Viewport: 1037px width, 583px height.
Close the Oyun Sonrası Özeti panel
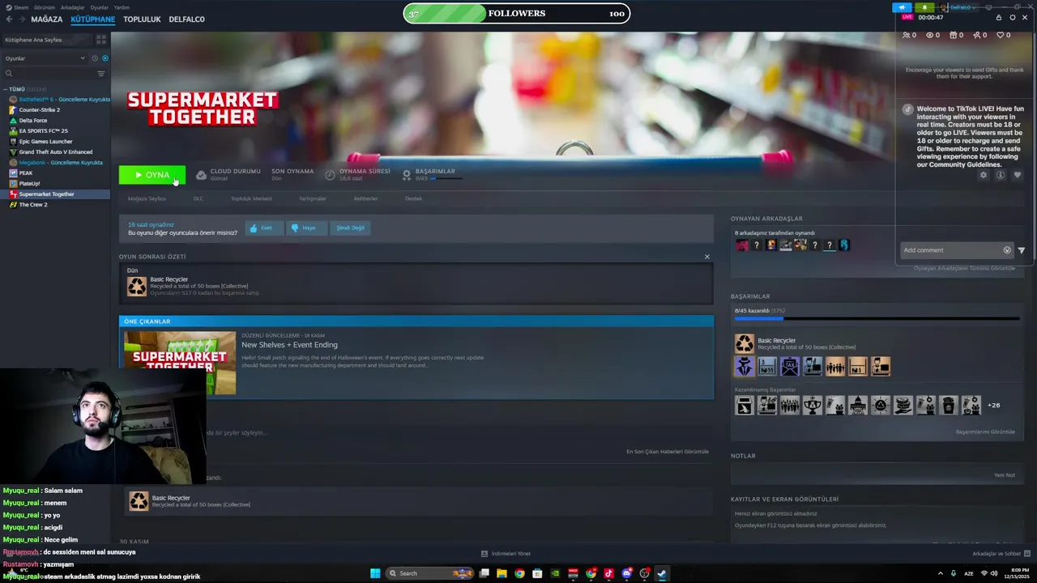706,257
